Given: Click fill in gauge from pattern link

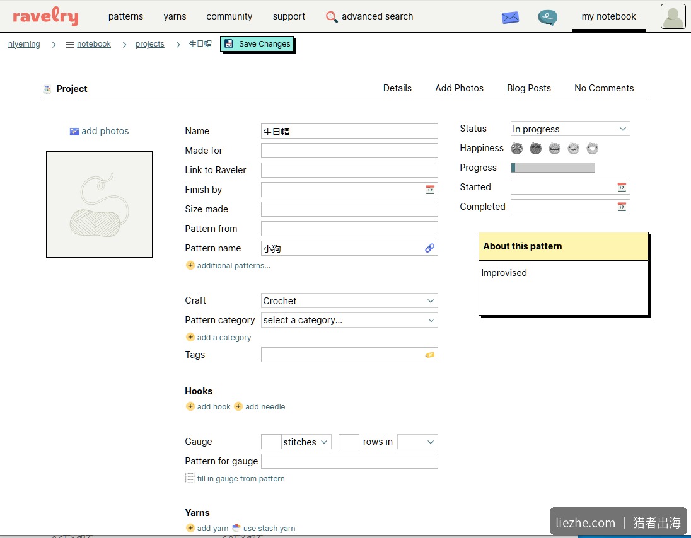Looking at the screenshot, I should (241, 479).
